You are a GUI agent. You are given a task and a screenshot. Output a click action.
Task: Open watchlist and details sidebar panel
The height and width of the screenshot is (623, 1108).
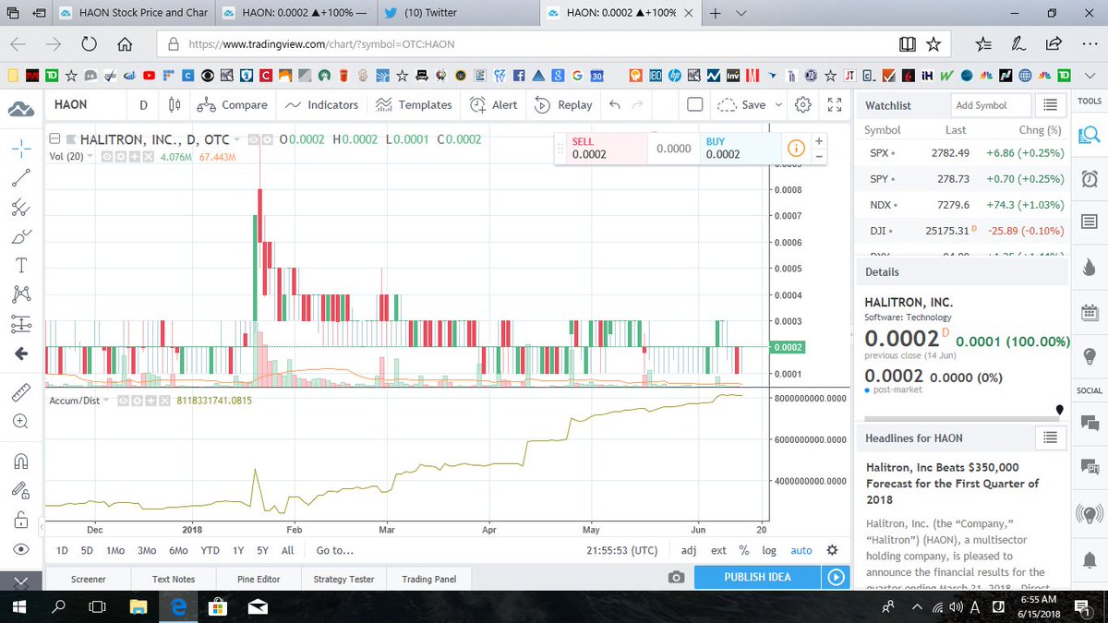click(1089, 136)
